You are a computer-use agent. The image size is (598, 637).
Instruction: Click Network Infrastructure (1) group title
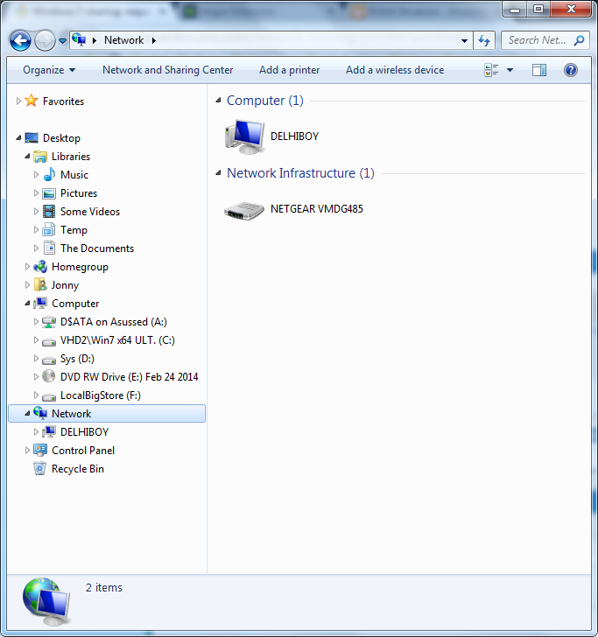(x=300, y=173)
